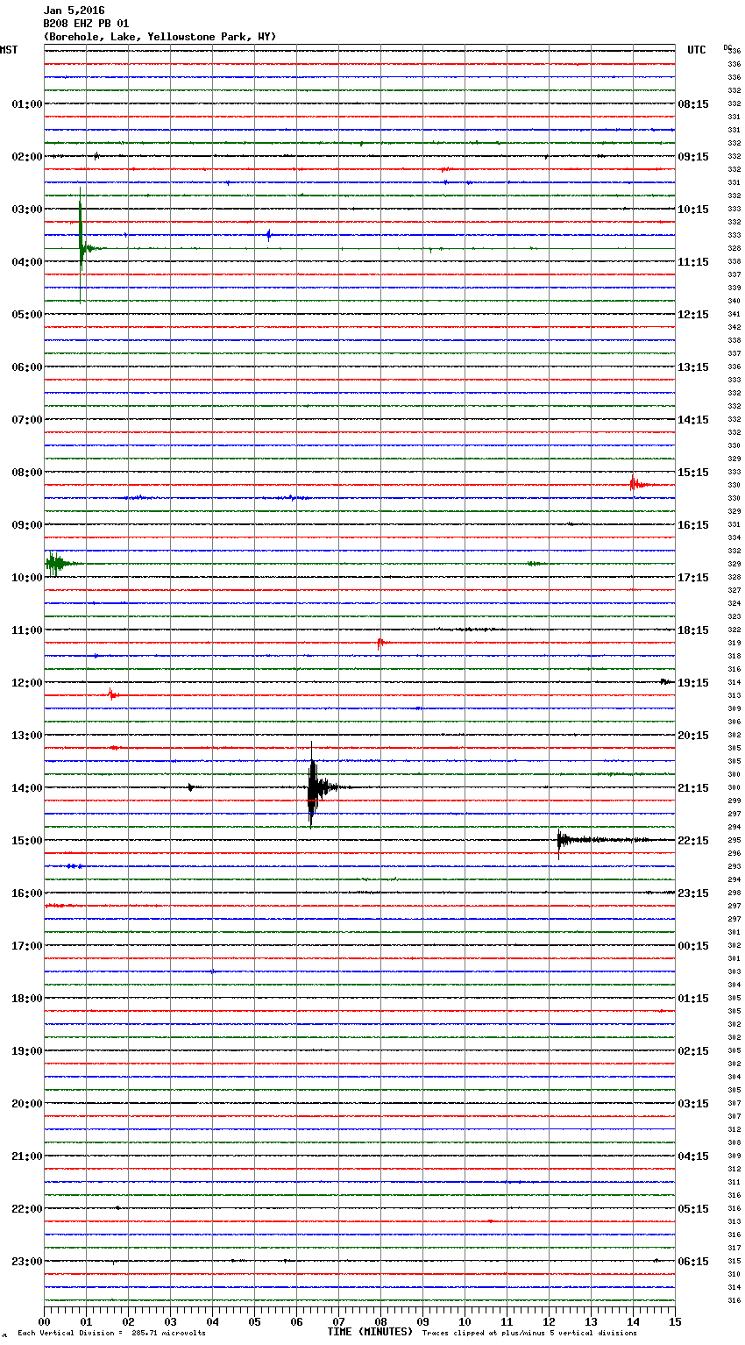Click the 'TIME (MINUTES)' axis title
This screenshot has height=1345, width=745.
point(370,1332)
